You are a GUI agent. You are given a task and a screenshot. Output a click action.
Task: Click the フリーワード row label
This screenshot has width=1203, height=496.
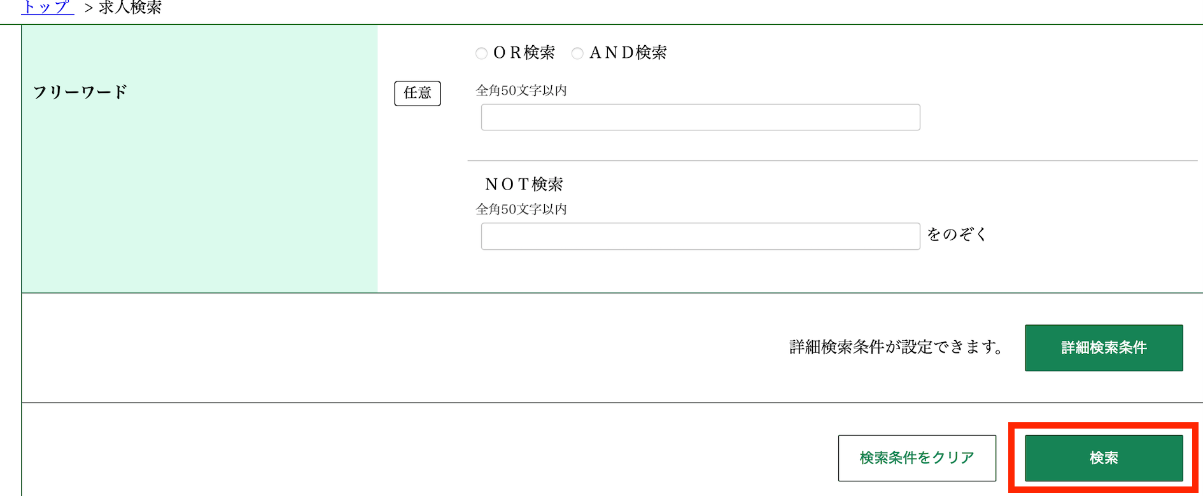click(80, 92)
